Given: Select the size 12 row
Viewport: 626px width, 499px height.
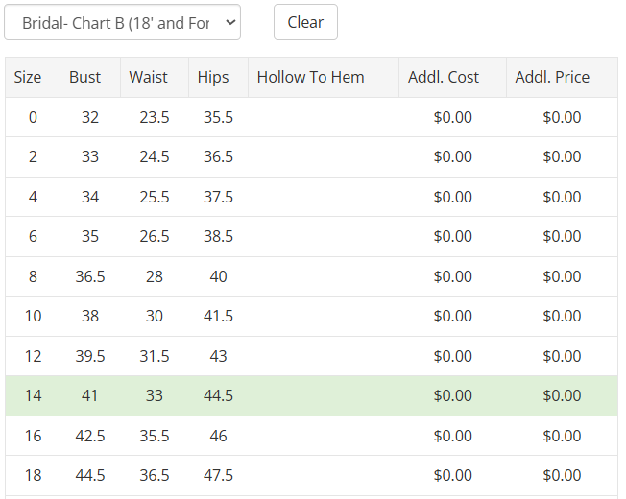Looking at the screenshot, I should (34, 356).
